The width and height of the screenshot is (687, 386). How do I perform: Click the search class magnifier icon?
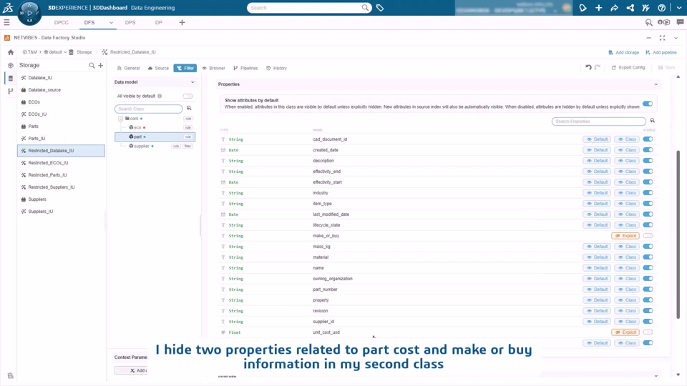tap(189, 108)
